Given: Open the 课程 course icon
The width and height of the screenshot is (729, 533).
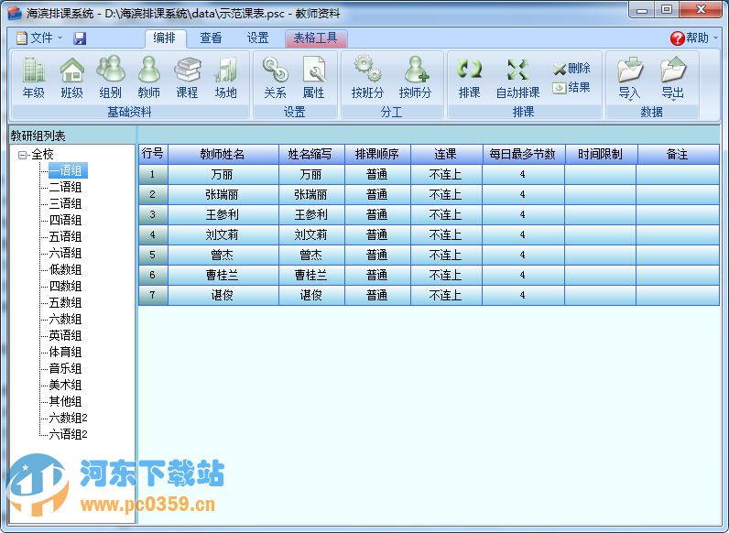Looking at the screenshot, I should coord(187,78).
